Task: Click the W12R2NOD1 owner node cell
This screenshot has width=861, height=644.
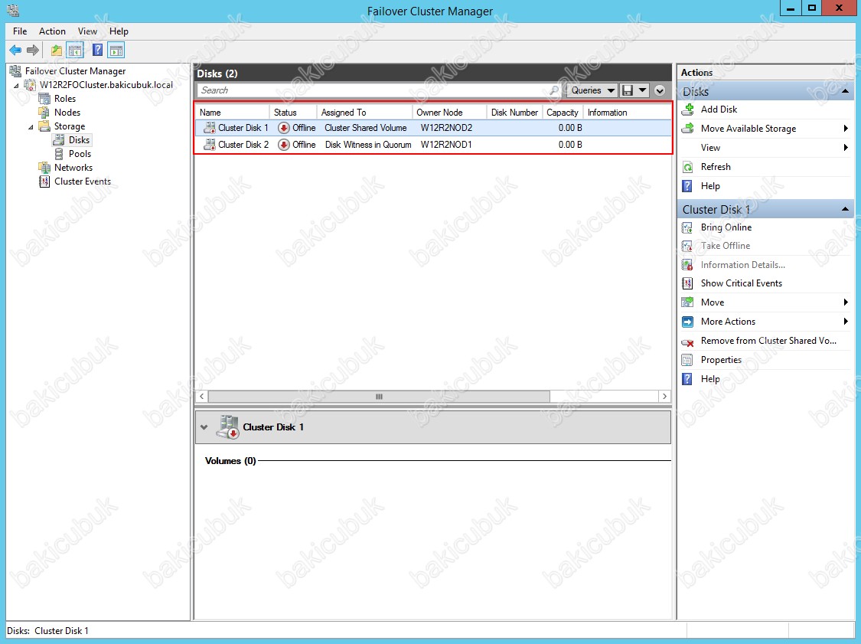Action: tap(446, 145)
